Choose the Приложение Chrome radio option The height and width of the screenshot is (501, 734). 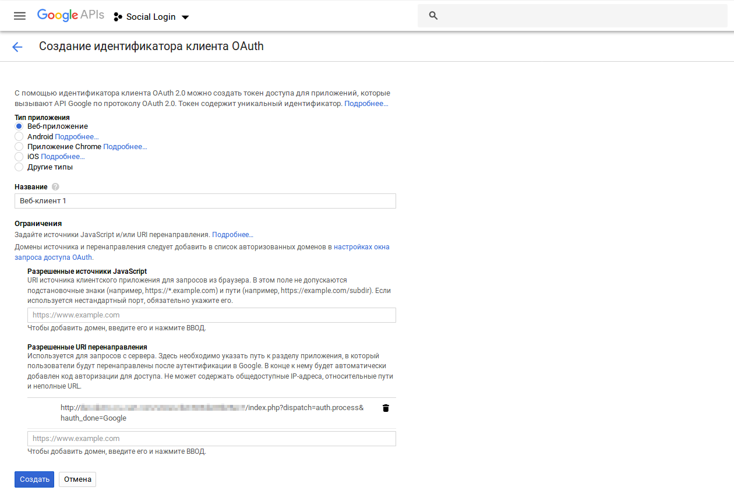pos(19,147)
